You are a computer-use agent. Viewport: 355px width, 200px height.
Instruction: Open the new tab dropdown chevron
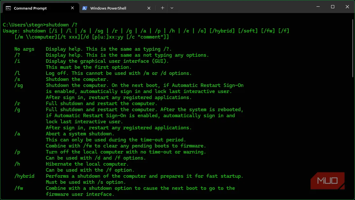click(172, 8)
